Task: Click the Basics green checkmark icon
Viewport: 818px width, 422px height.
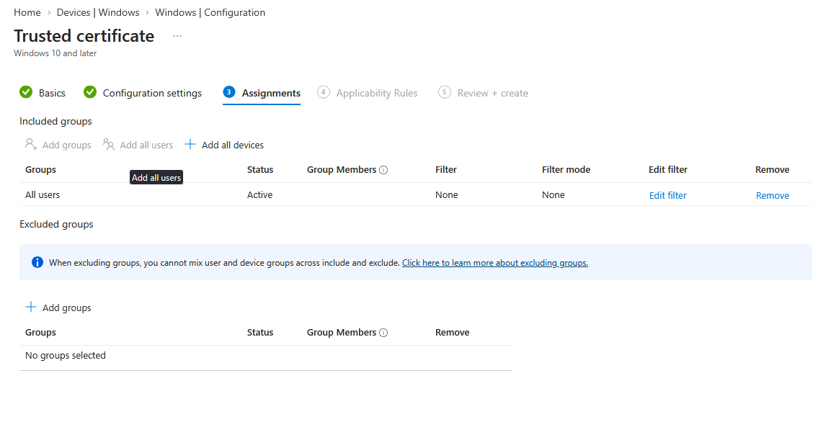Action: point(26,92)
